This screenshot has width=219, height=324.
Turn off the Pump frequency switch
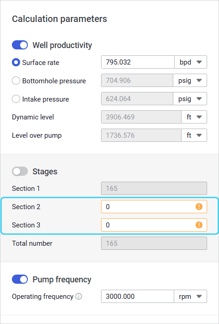coord(20,279)
